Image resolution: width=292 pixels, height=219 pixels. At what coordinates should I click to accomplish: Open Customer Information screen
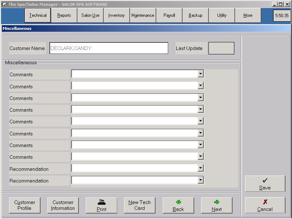click(x=63, y=205)
